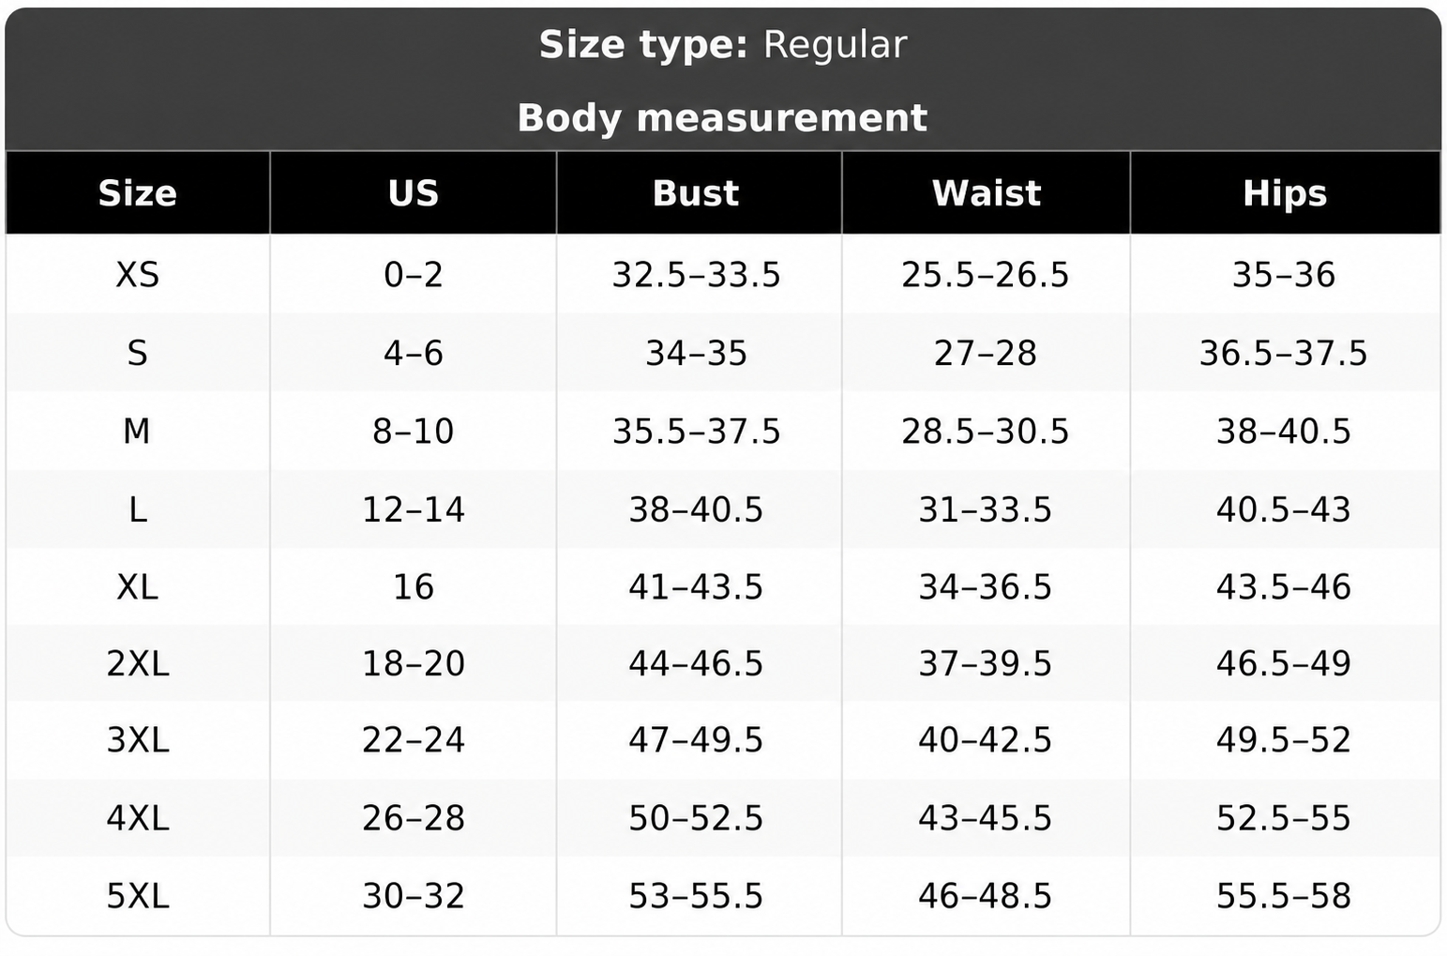Select the Size type: Regular title

tap(723, 45)
